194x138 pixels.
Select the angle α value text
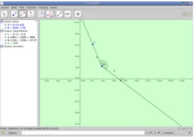[x=13, y=43]
